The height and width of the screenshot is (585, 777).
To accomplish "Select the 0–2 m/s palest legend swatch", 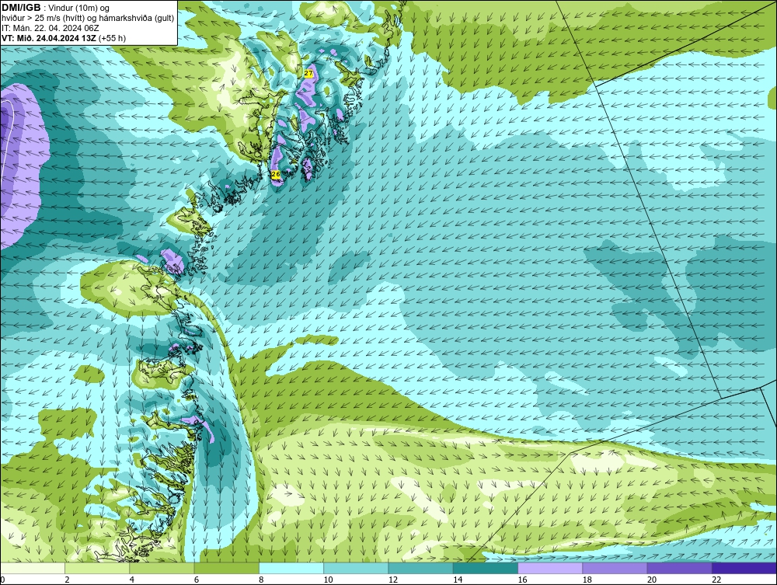I will [x=33, y=568].
